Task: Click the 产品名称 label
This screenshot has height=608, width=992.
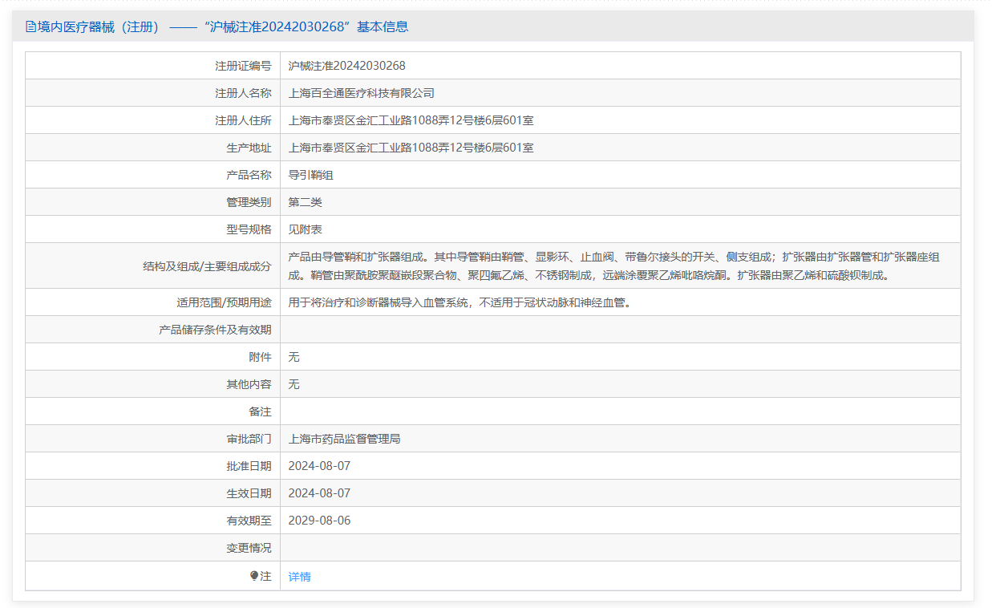Action: point(249,175)
